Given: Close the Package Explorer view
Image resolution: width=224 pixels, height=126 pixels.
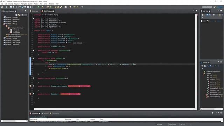Looking at the screenshot, I should pyautogui.click(x=15, y=11).
